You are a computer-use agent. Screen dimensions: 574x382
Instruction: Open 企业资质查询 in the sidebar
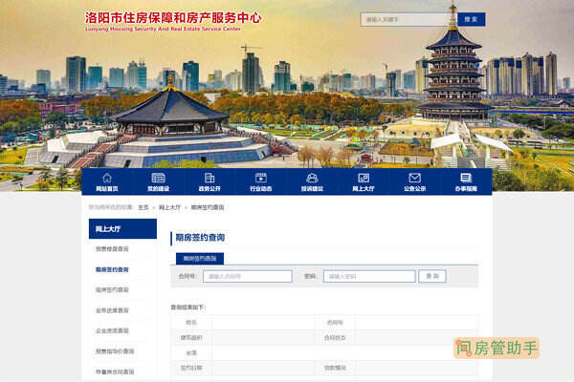tap(112, 330)
